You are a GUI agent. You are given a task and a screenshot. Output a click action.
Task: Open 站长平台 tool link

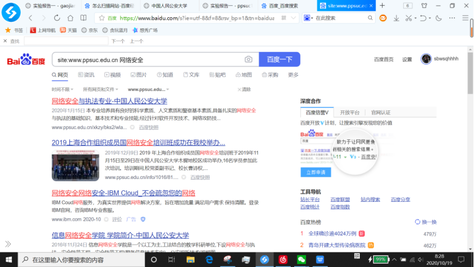[310, 200]
